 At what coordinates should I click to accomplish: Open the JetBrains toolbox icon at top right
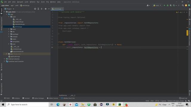point(189,5)
